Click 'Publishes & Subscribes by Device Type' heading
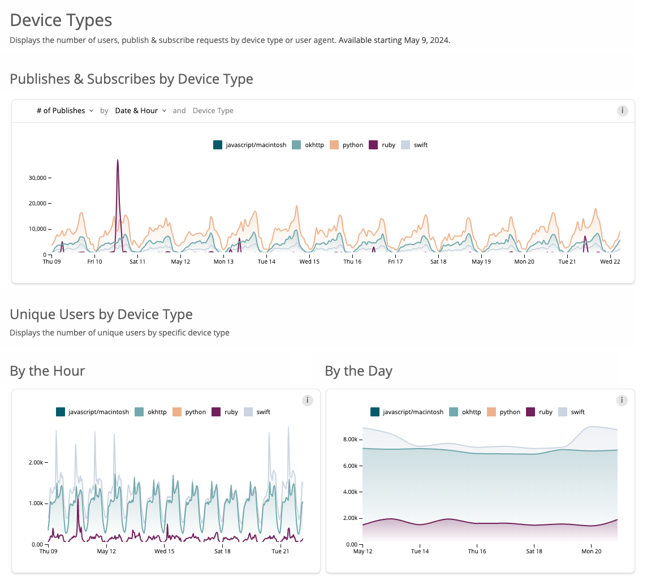 131,79
